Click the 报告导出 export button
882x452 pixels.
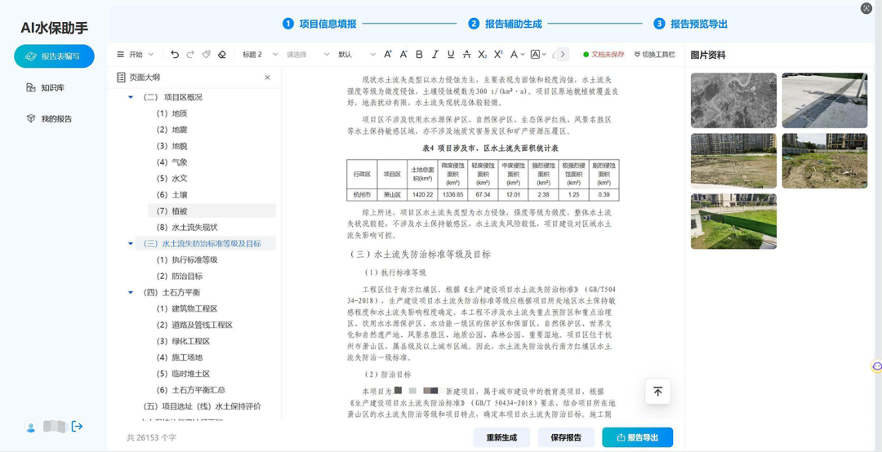pos(637,437)
